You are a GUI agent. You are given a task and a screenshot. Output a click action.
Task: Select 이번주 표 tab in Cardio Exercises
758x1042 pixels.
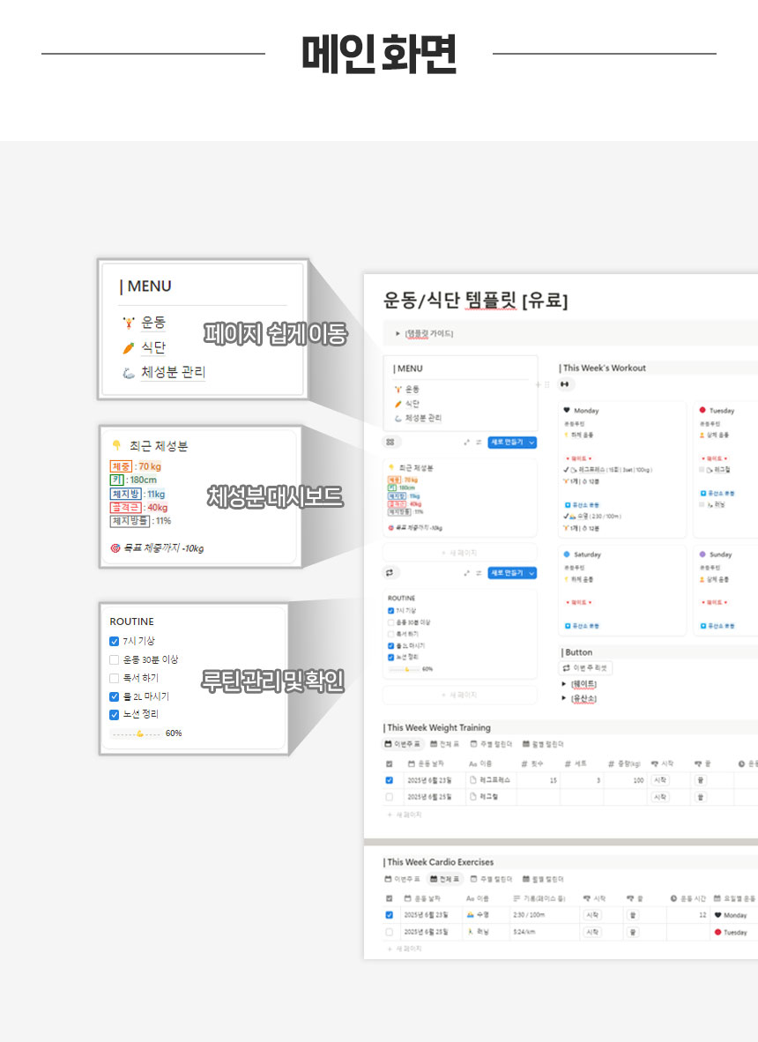403,879
